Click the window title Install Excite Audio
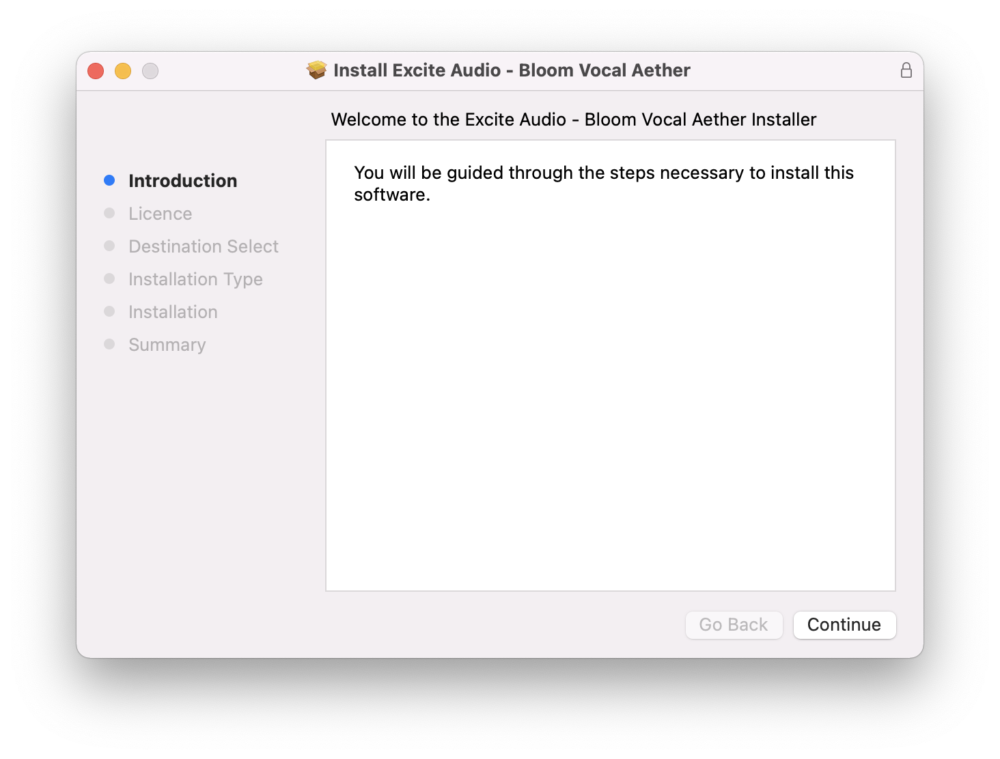 512,70
